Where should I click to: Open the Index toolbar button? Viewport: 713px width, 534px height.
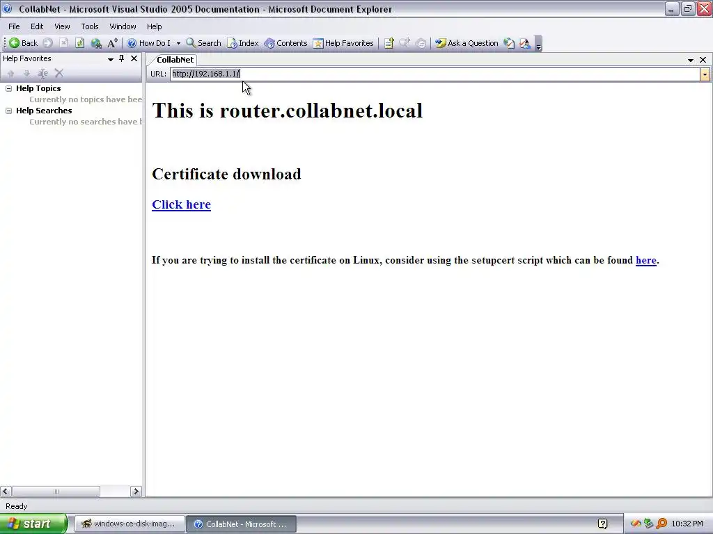[x=243, y=43]
